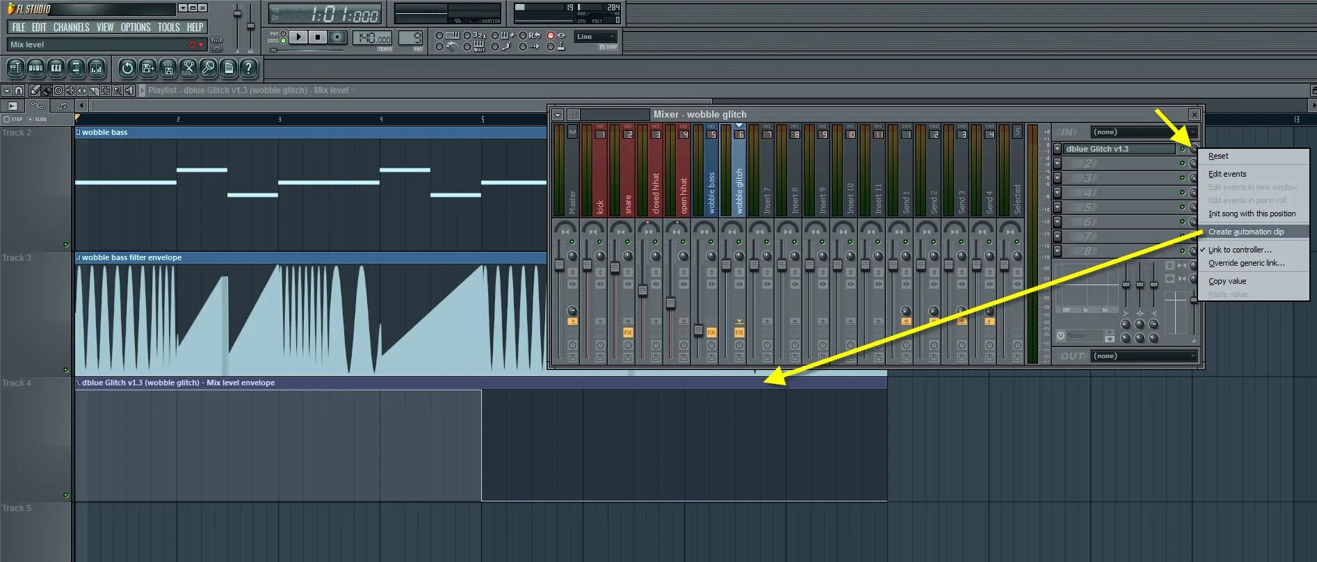The image size is (1317, 562).
Task: Click the render audio wave disk icon
Action: click(168, 67)
